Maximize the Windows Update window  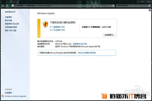coord(142,2)
